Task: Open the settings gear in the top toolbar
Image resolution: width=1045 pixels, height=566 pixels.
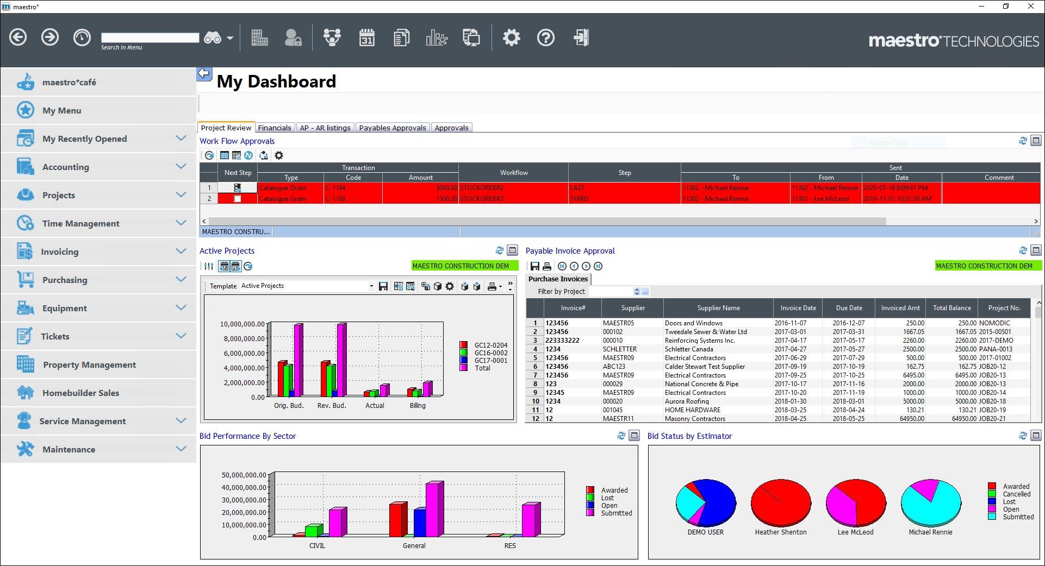Action: coord(511,37)
